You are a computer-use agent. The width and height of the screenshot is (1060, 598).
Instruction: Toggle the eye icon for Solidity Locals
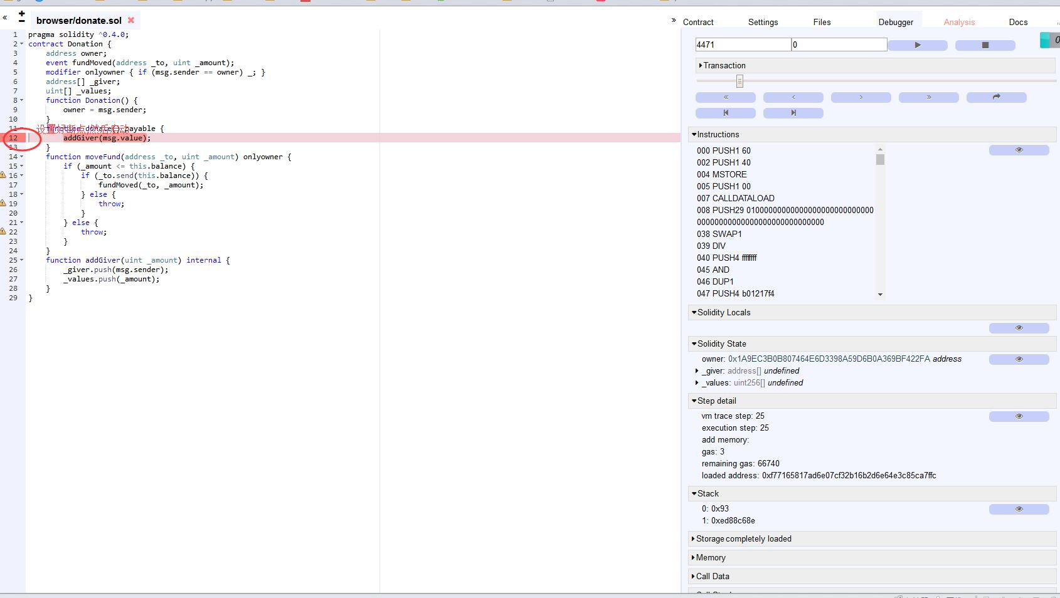pos(1019,328)
